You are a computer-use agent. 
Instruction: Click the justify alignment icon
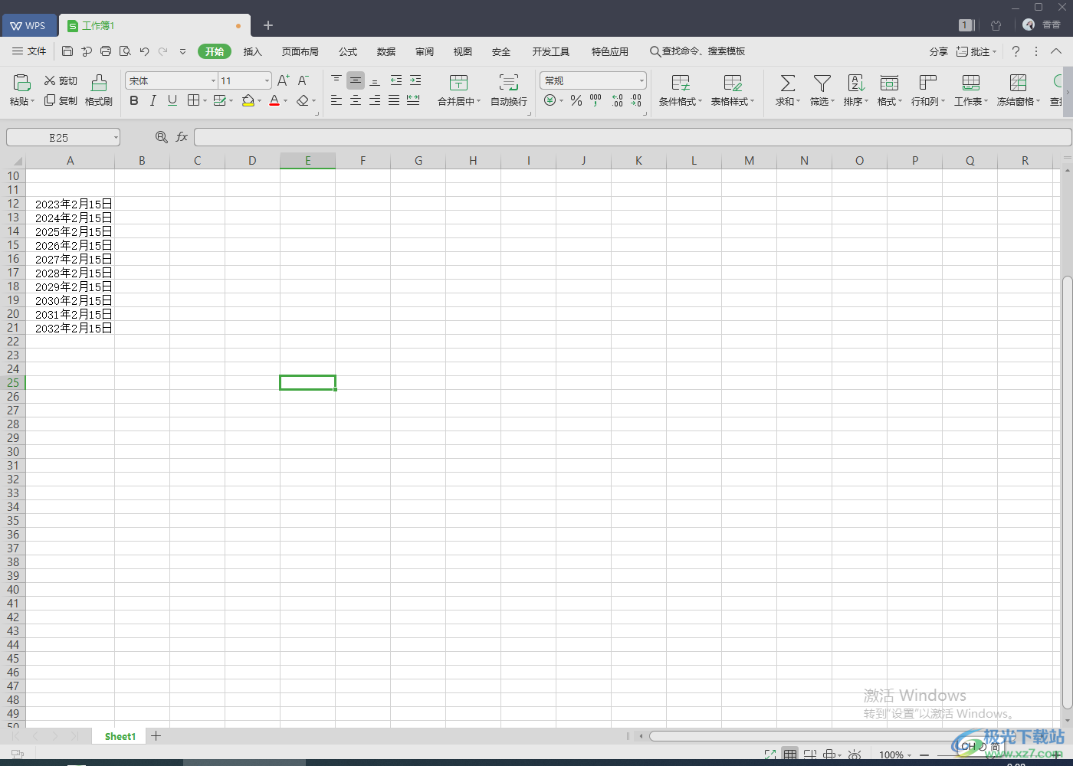[x=394, y=100]
